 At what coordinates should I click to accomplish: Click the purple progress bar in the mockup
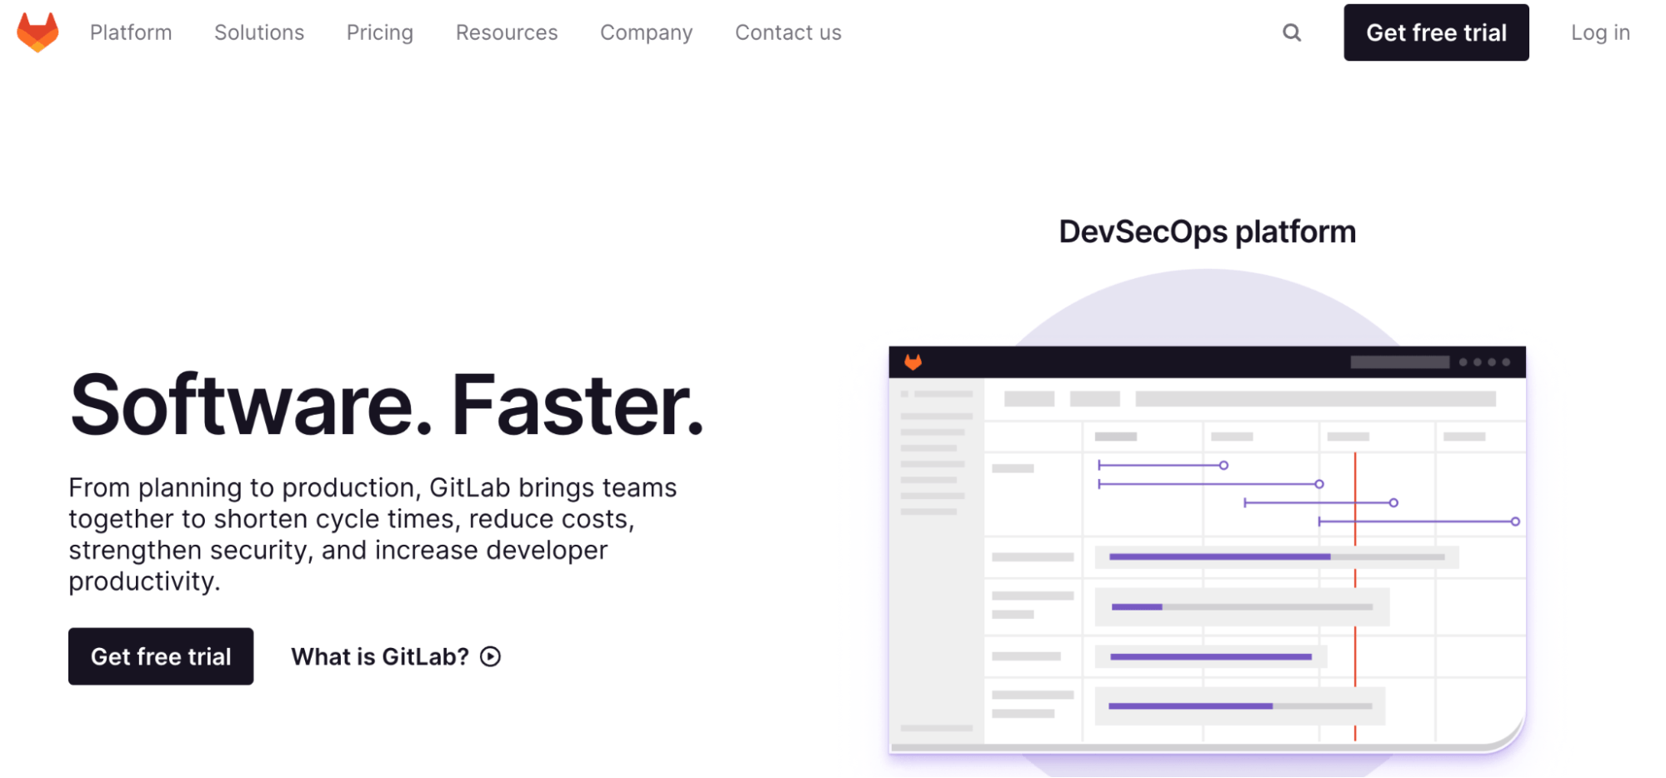pyautogui.click(x=1221, y=555)
